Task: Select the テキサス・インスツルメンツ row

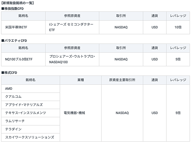Action: [x=31, y=113]
